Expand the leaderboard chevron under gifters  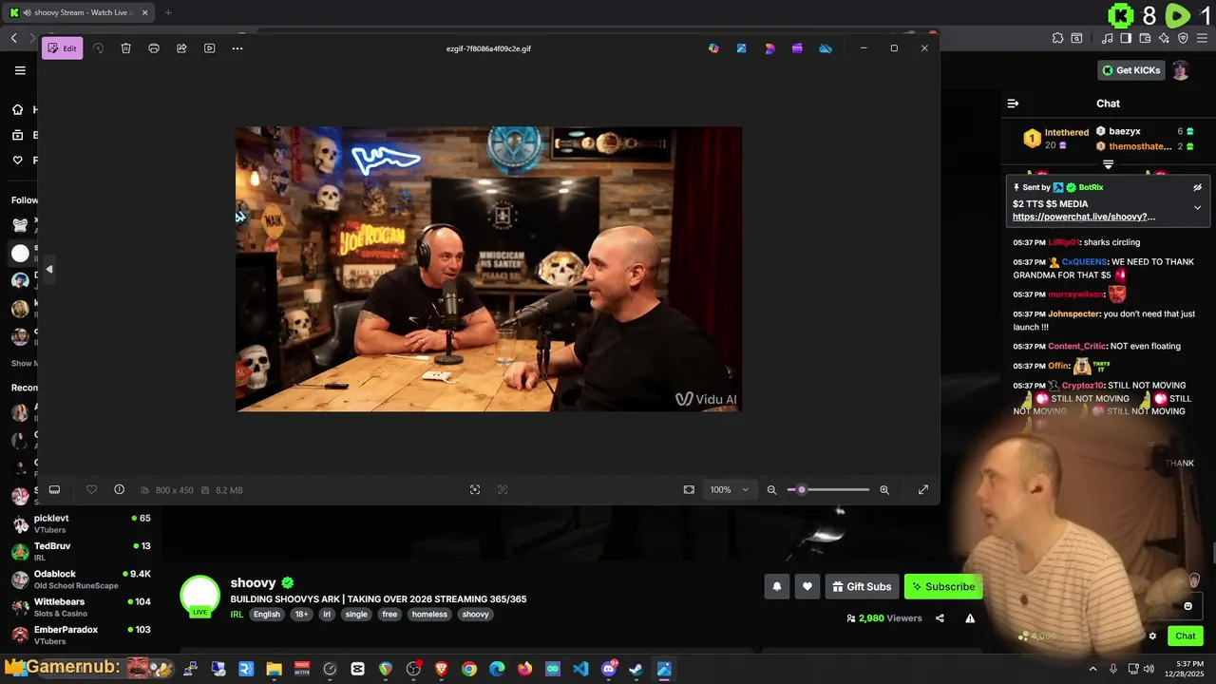tap(1108, 164)
